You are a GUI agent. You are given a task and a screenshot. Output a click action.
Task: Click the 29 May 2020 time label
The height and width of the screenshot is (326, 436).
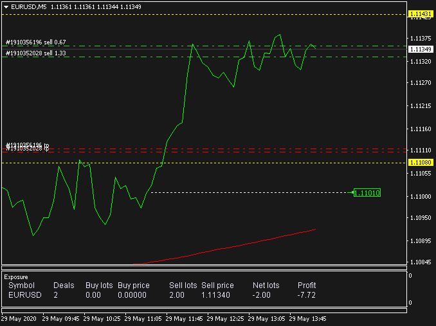click(19, 319)
